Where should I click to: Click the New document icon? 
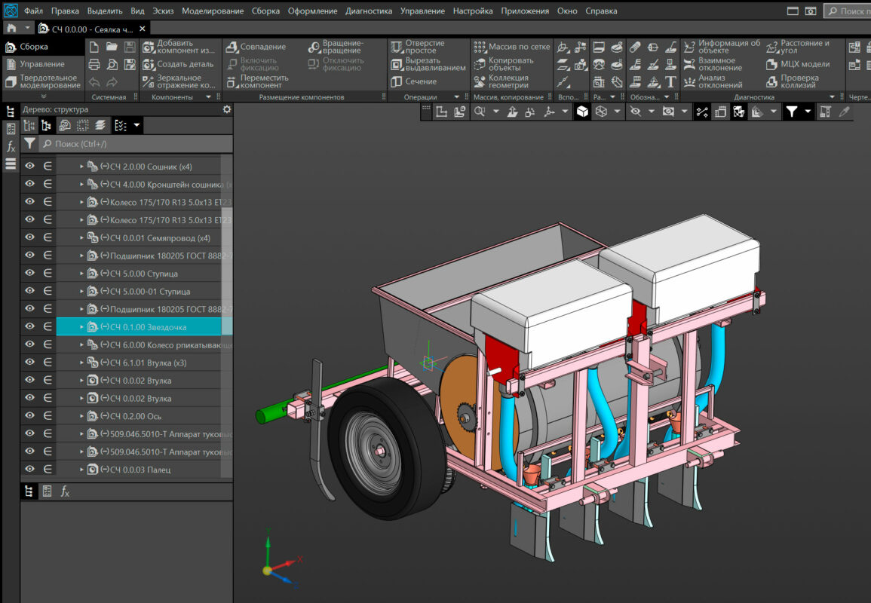94,47
